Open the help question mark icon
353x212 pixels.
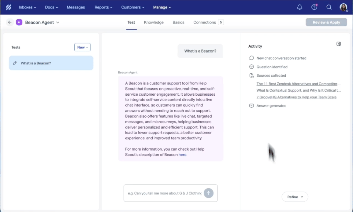pyautogui.click(x=314, y=7)
